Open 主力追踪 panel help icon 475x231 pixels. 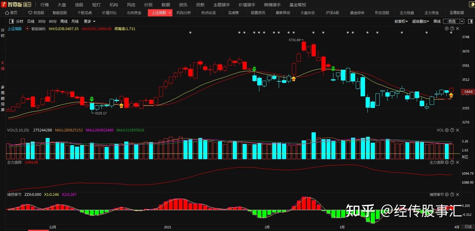click(x=452, y=162)
